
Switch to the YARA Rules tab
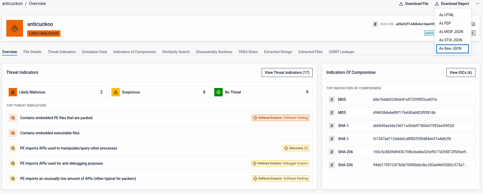[x=248, y=52]
